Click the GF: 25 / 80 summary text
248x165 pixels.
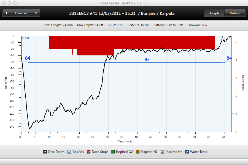pos(115,25)
